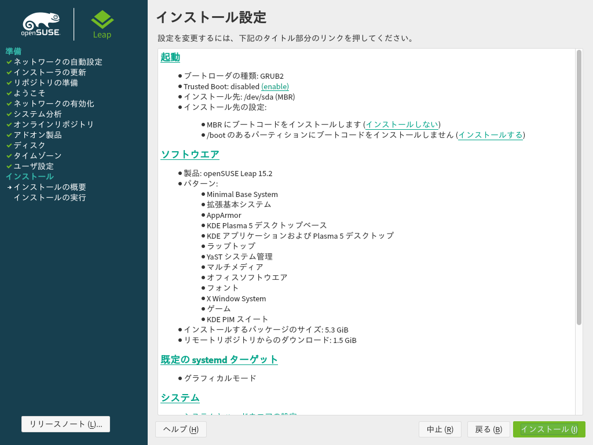Click the Minimal Base System pattern
Viewport: 593px width, 445px height.
click(x=242, y=195)
